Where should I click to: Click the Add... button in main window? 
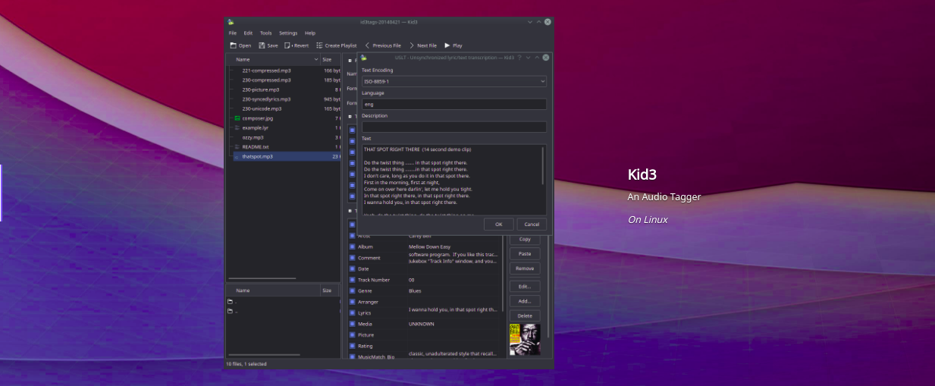click(x=525, y=301)
